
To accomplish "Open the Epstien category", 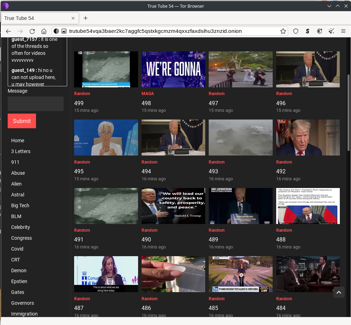I will pos(19,281).
